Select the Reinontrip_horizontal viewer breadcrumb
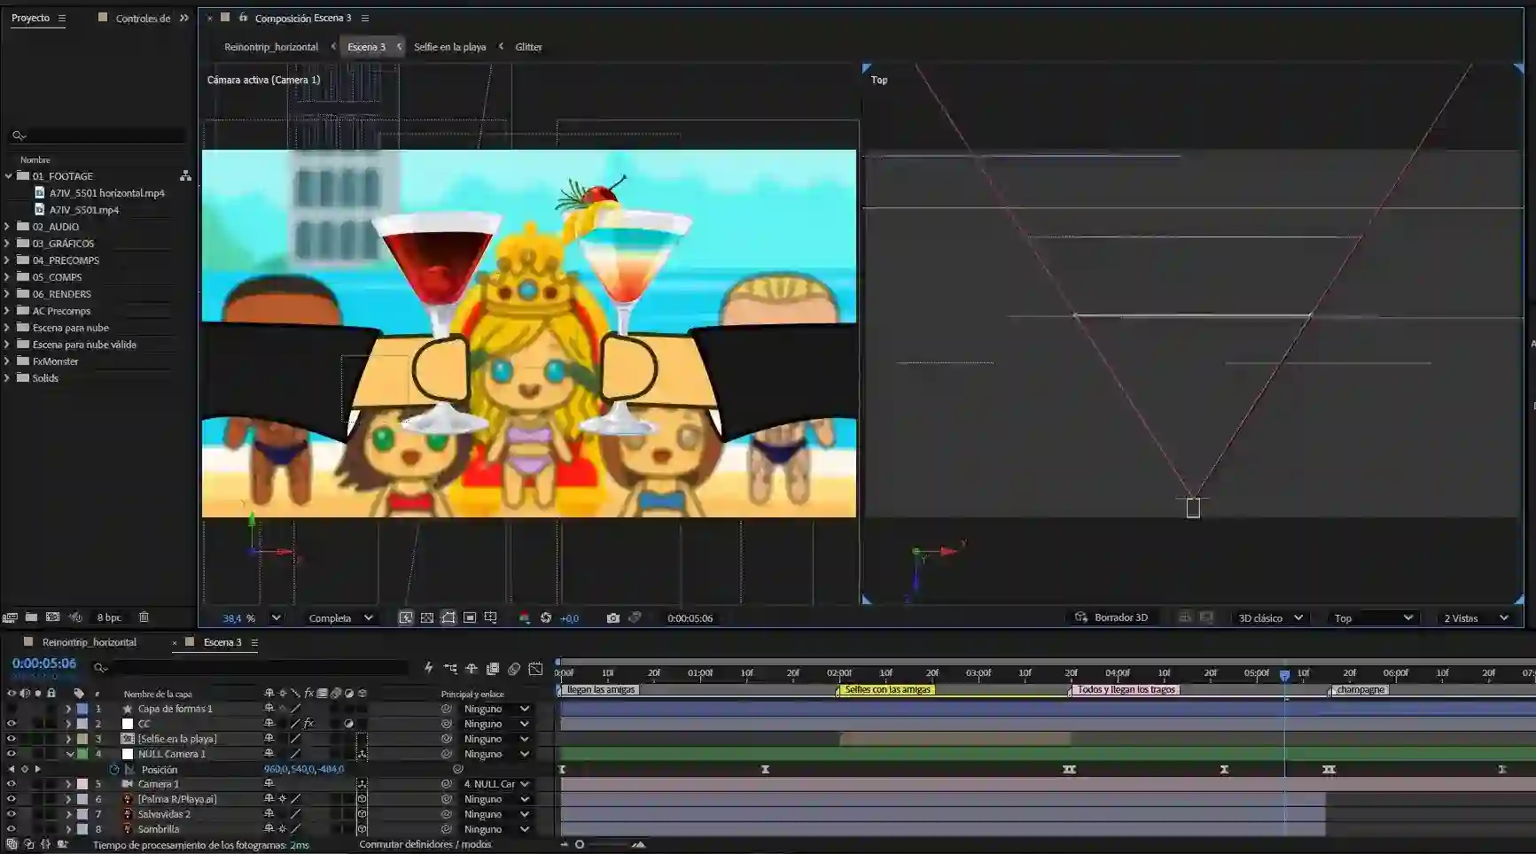Screen dimensions: 1536x854 coord(271,47)
